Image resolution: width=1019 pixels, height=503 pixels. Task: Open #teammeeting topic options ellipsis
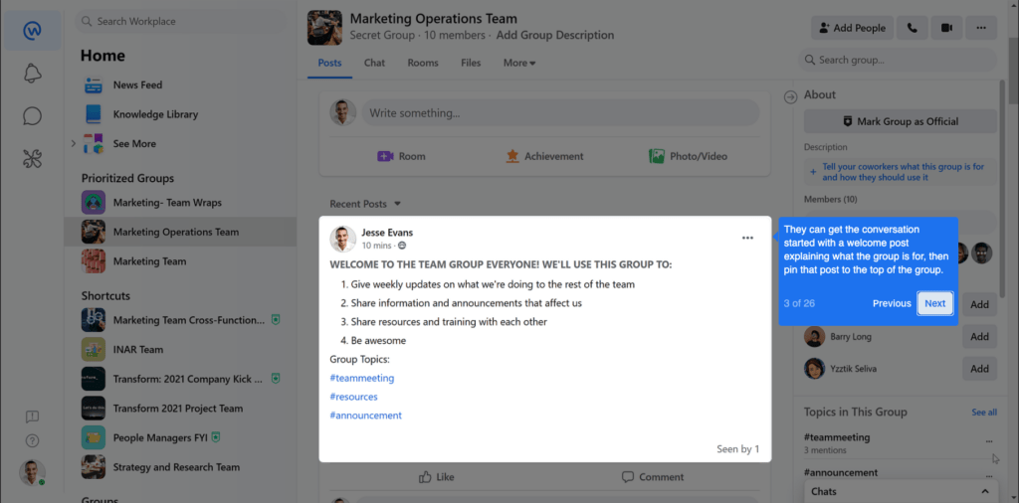point(989,440)
